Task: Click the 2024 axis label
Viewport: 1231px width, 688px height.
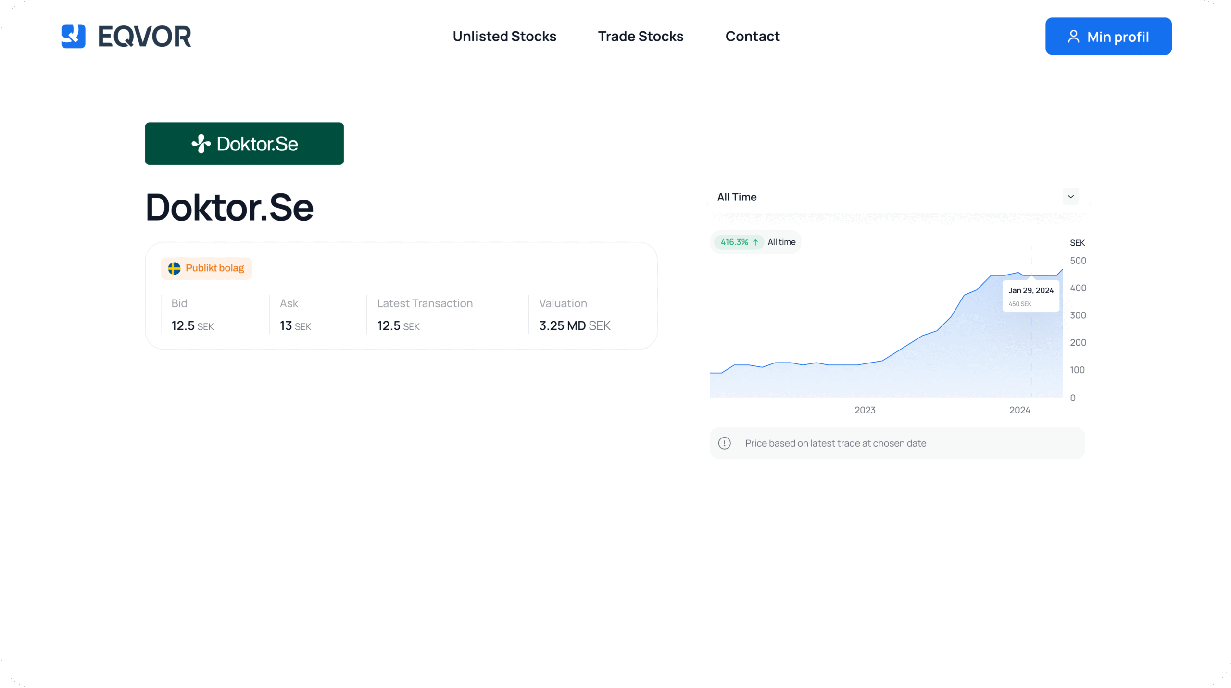Action: (1020, 410)
